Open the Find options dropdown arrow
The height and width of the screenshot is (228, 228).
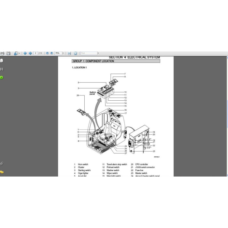pos(98,53)
